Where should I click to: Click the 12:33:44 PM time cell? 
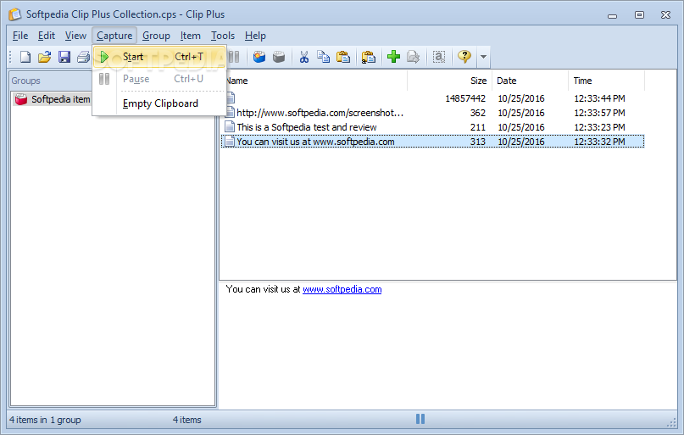click(x=599, y=98)
